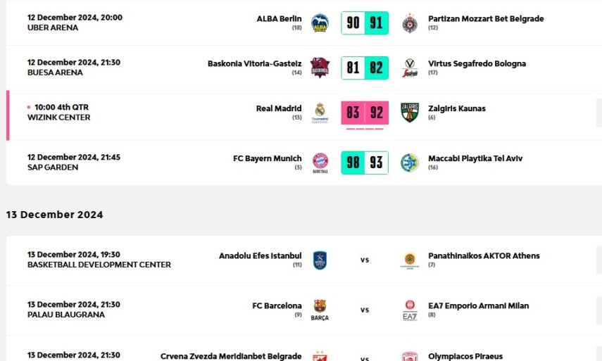This screenshot has width=602, height=361.
Task: Select the Anadolu Efes Istanbul logo
Action: (x=320, y=260)
